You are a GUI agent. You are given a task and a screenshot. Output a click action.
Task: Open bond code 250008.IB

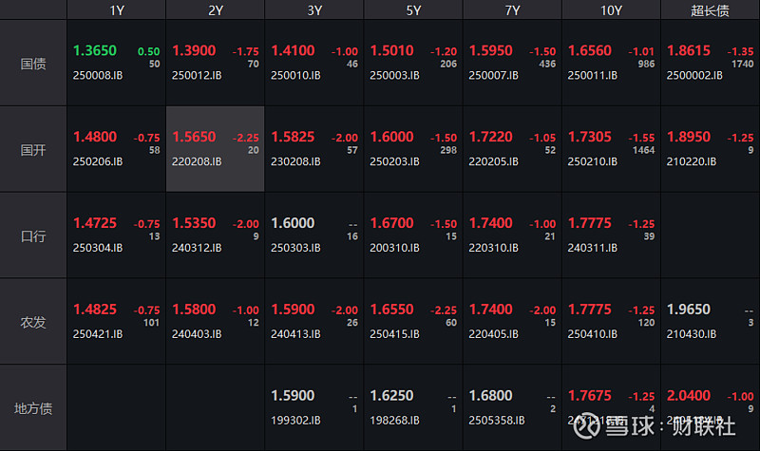click(x=98, y=75)
